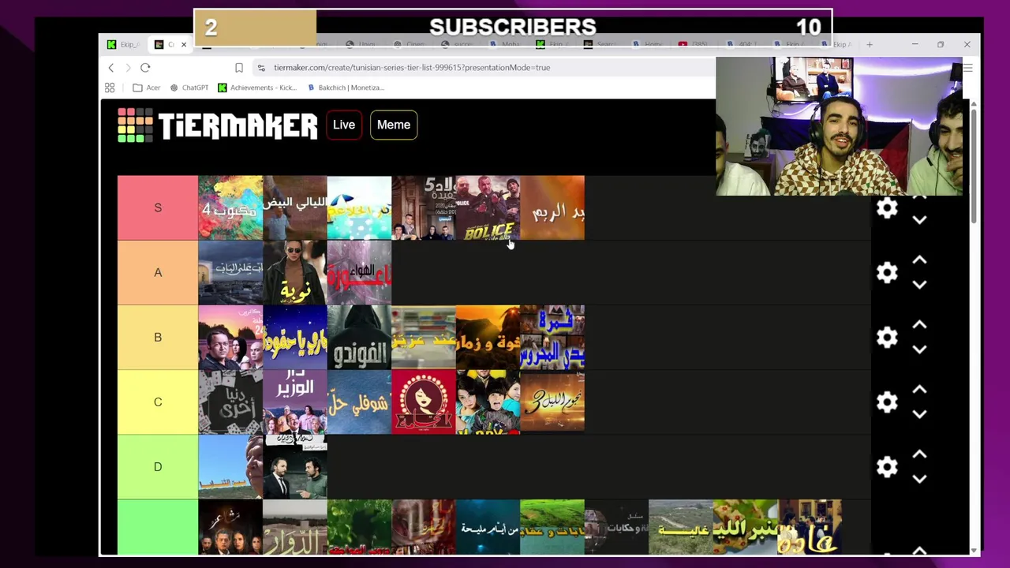Viewport: 1010px width, 568px height.
Task: Select شوفلي حل poster in tier C
Action: coord(359,402)
